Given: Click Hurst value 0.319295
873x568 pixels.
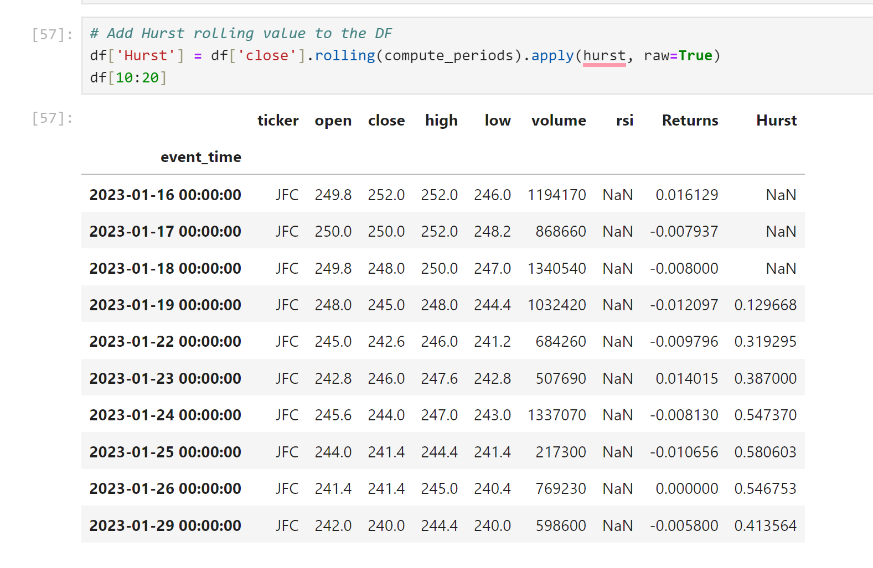Looking at the screenshot, I should tap(765, 341).
